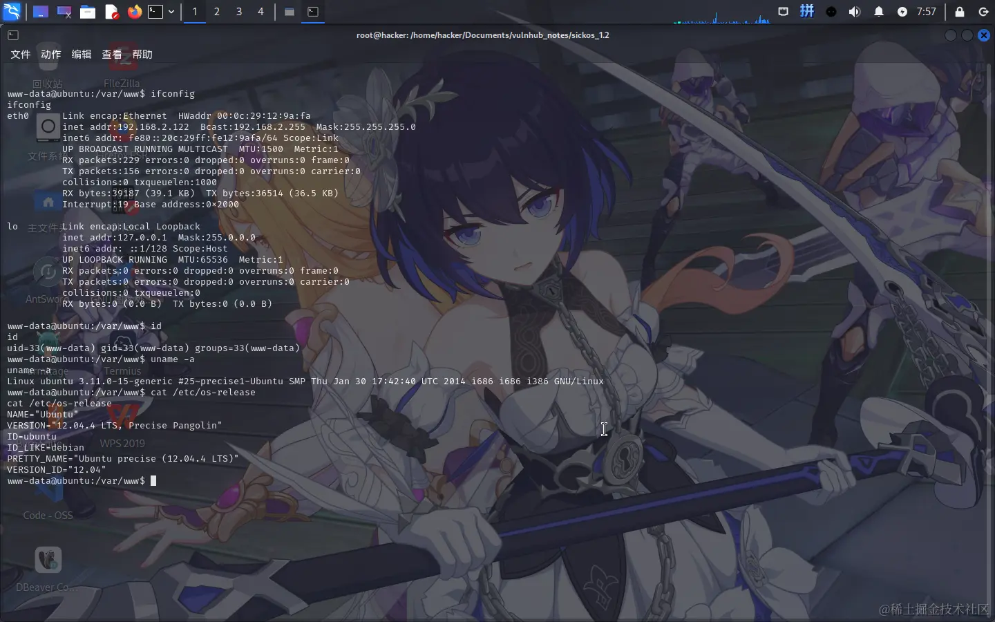The image size is (995, 622).
Task: Open the notifications bell
Action: 879,12
